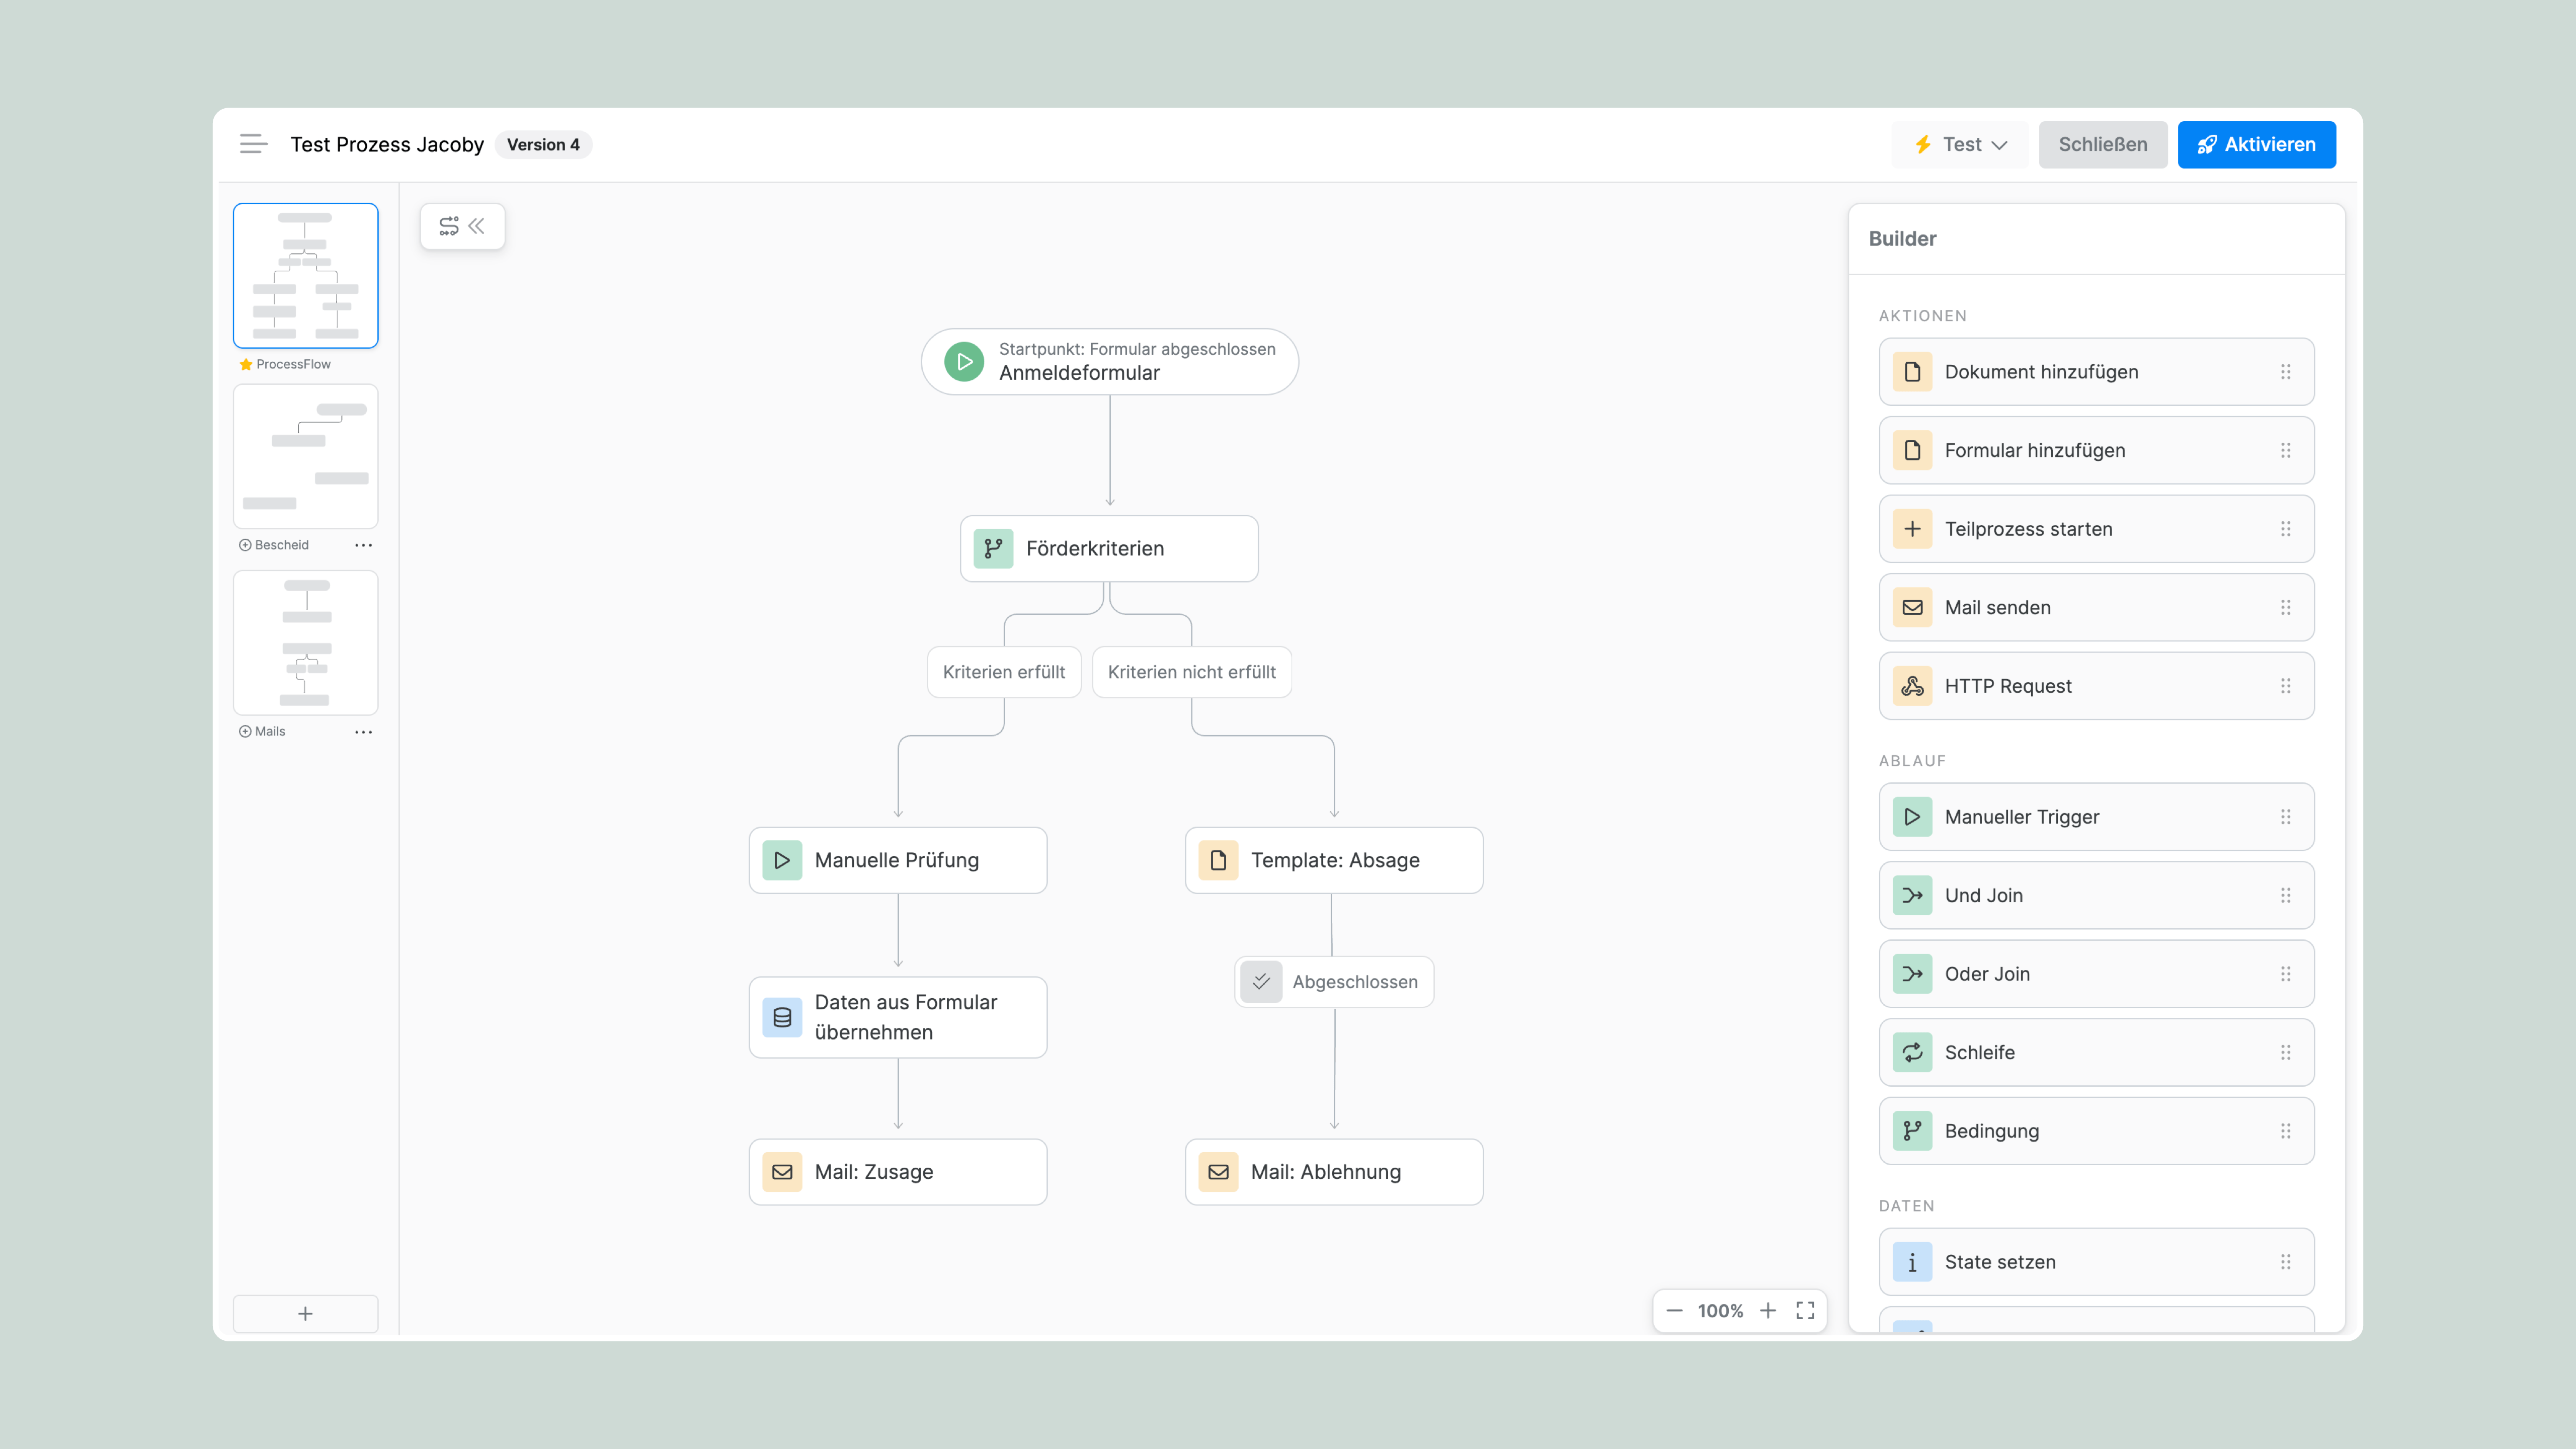Click the Und Join merge icon
Viewport: 2576px width, 1449px height.
pos(1912,895)
